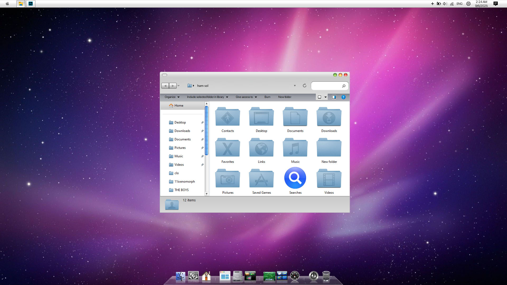
Task: Expand the Organize dropdown menu
Action: [x=172, y=97]
